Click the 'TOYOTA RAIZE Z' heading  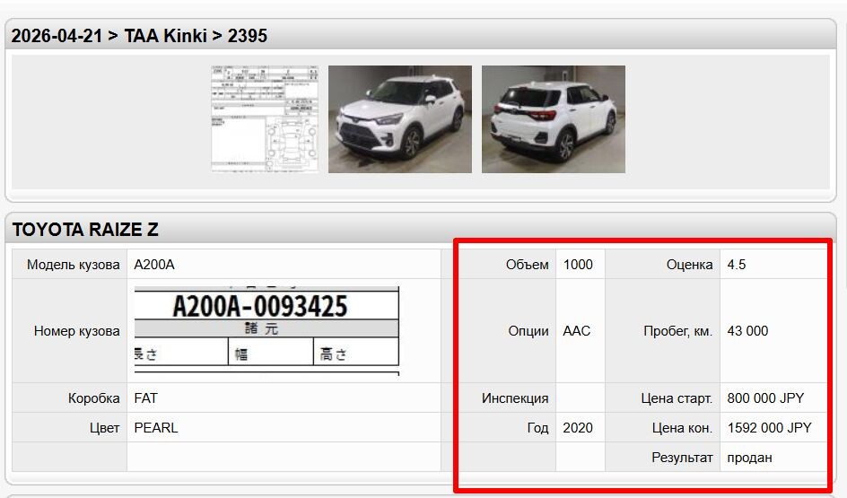click(x=85, y=230)
